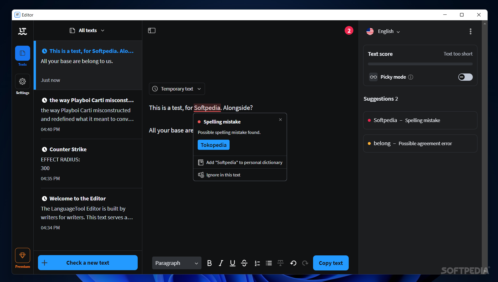Undo the last change
Image resolution: width=498 pixels, height=282 pixels.
tap(293, 263)
